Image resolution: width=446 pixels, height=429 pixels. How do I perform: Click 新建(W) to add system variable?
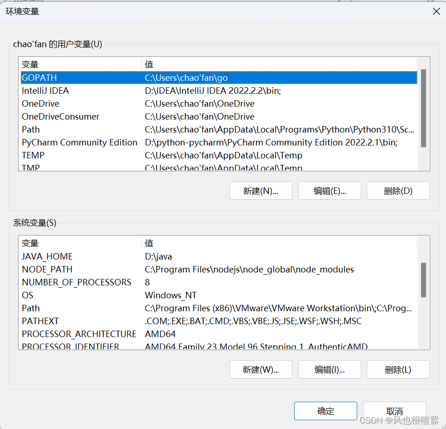point(260,369)
